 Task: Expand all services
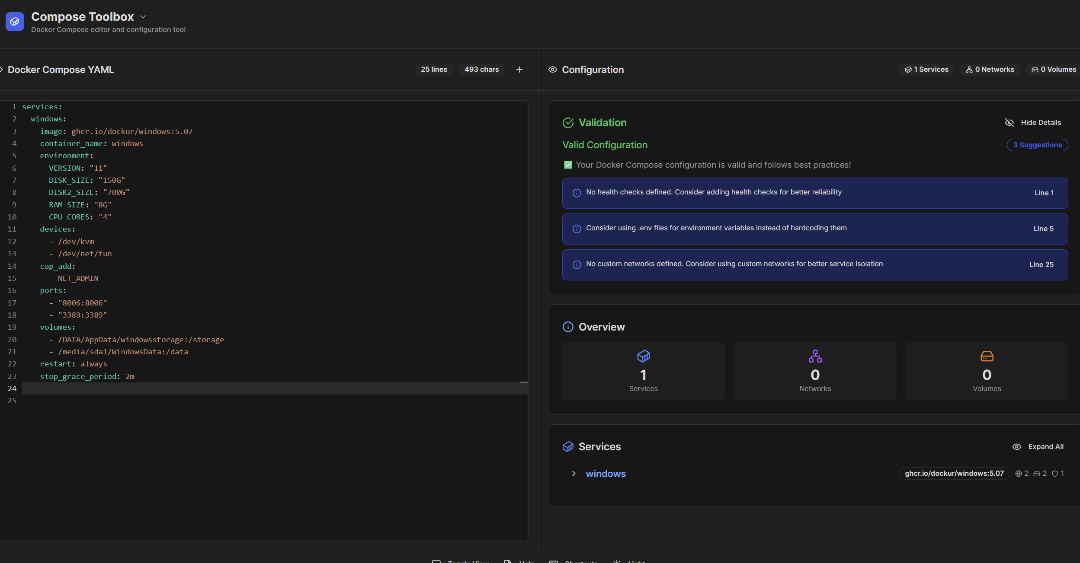pyautogui.click(x=1038, y=447)
